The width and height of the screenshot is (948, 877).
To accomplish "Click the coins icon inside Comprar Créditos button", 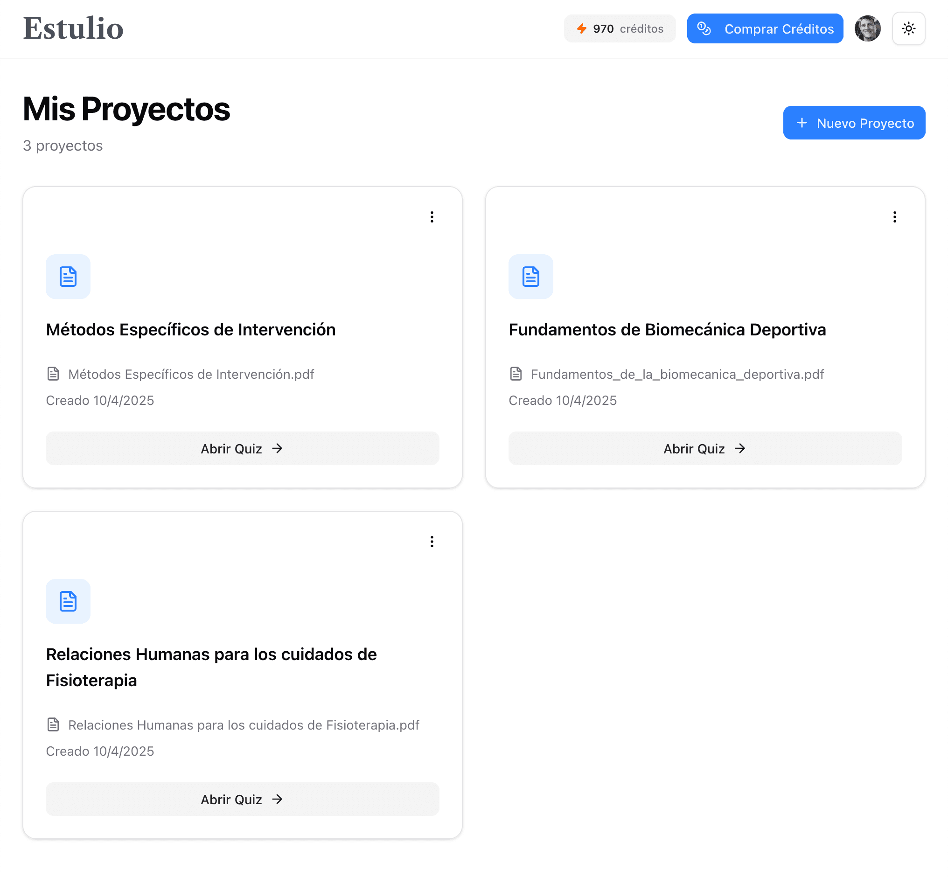I will tap(704, 28).
